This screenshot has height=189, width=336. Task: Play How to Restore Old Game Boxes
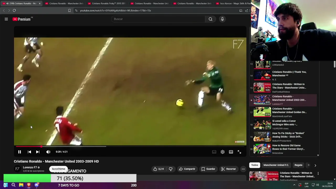click(x=283, y=149)
